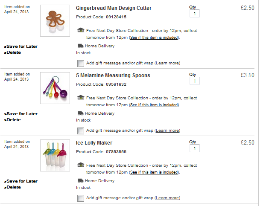Check if Ice Lolly Maker is included in collection
Image resolution: width=260 pixels, height=206 pixels.
(x=154, y=172)
